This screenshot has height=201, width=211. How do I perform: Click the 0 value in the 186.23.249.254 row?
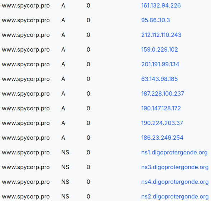click(88, 138)
